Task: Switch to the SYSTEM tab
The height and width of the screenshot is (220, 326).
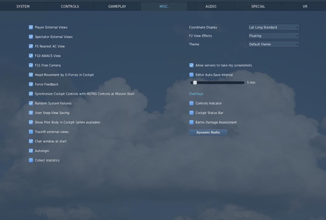Action: coord(23,6)
